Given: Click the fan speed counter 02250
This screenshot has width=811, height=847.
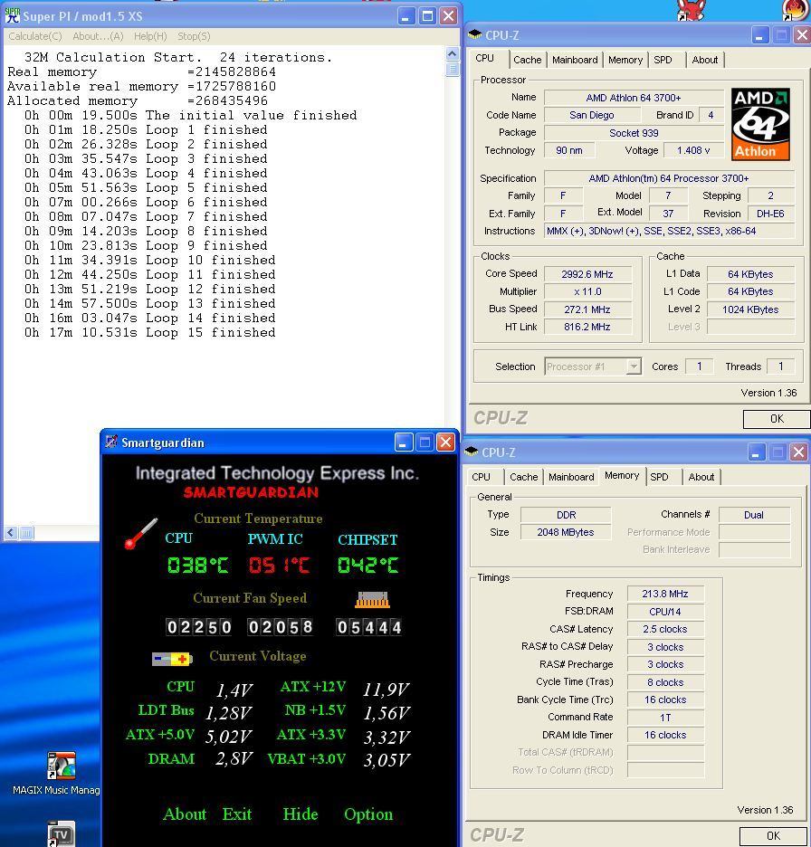Looking at the screenshot, I should pos(199,627).
